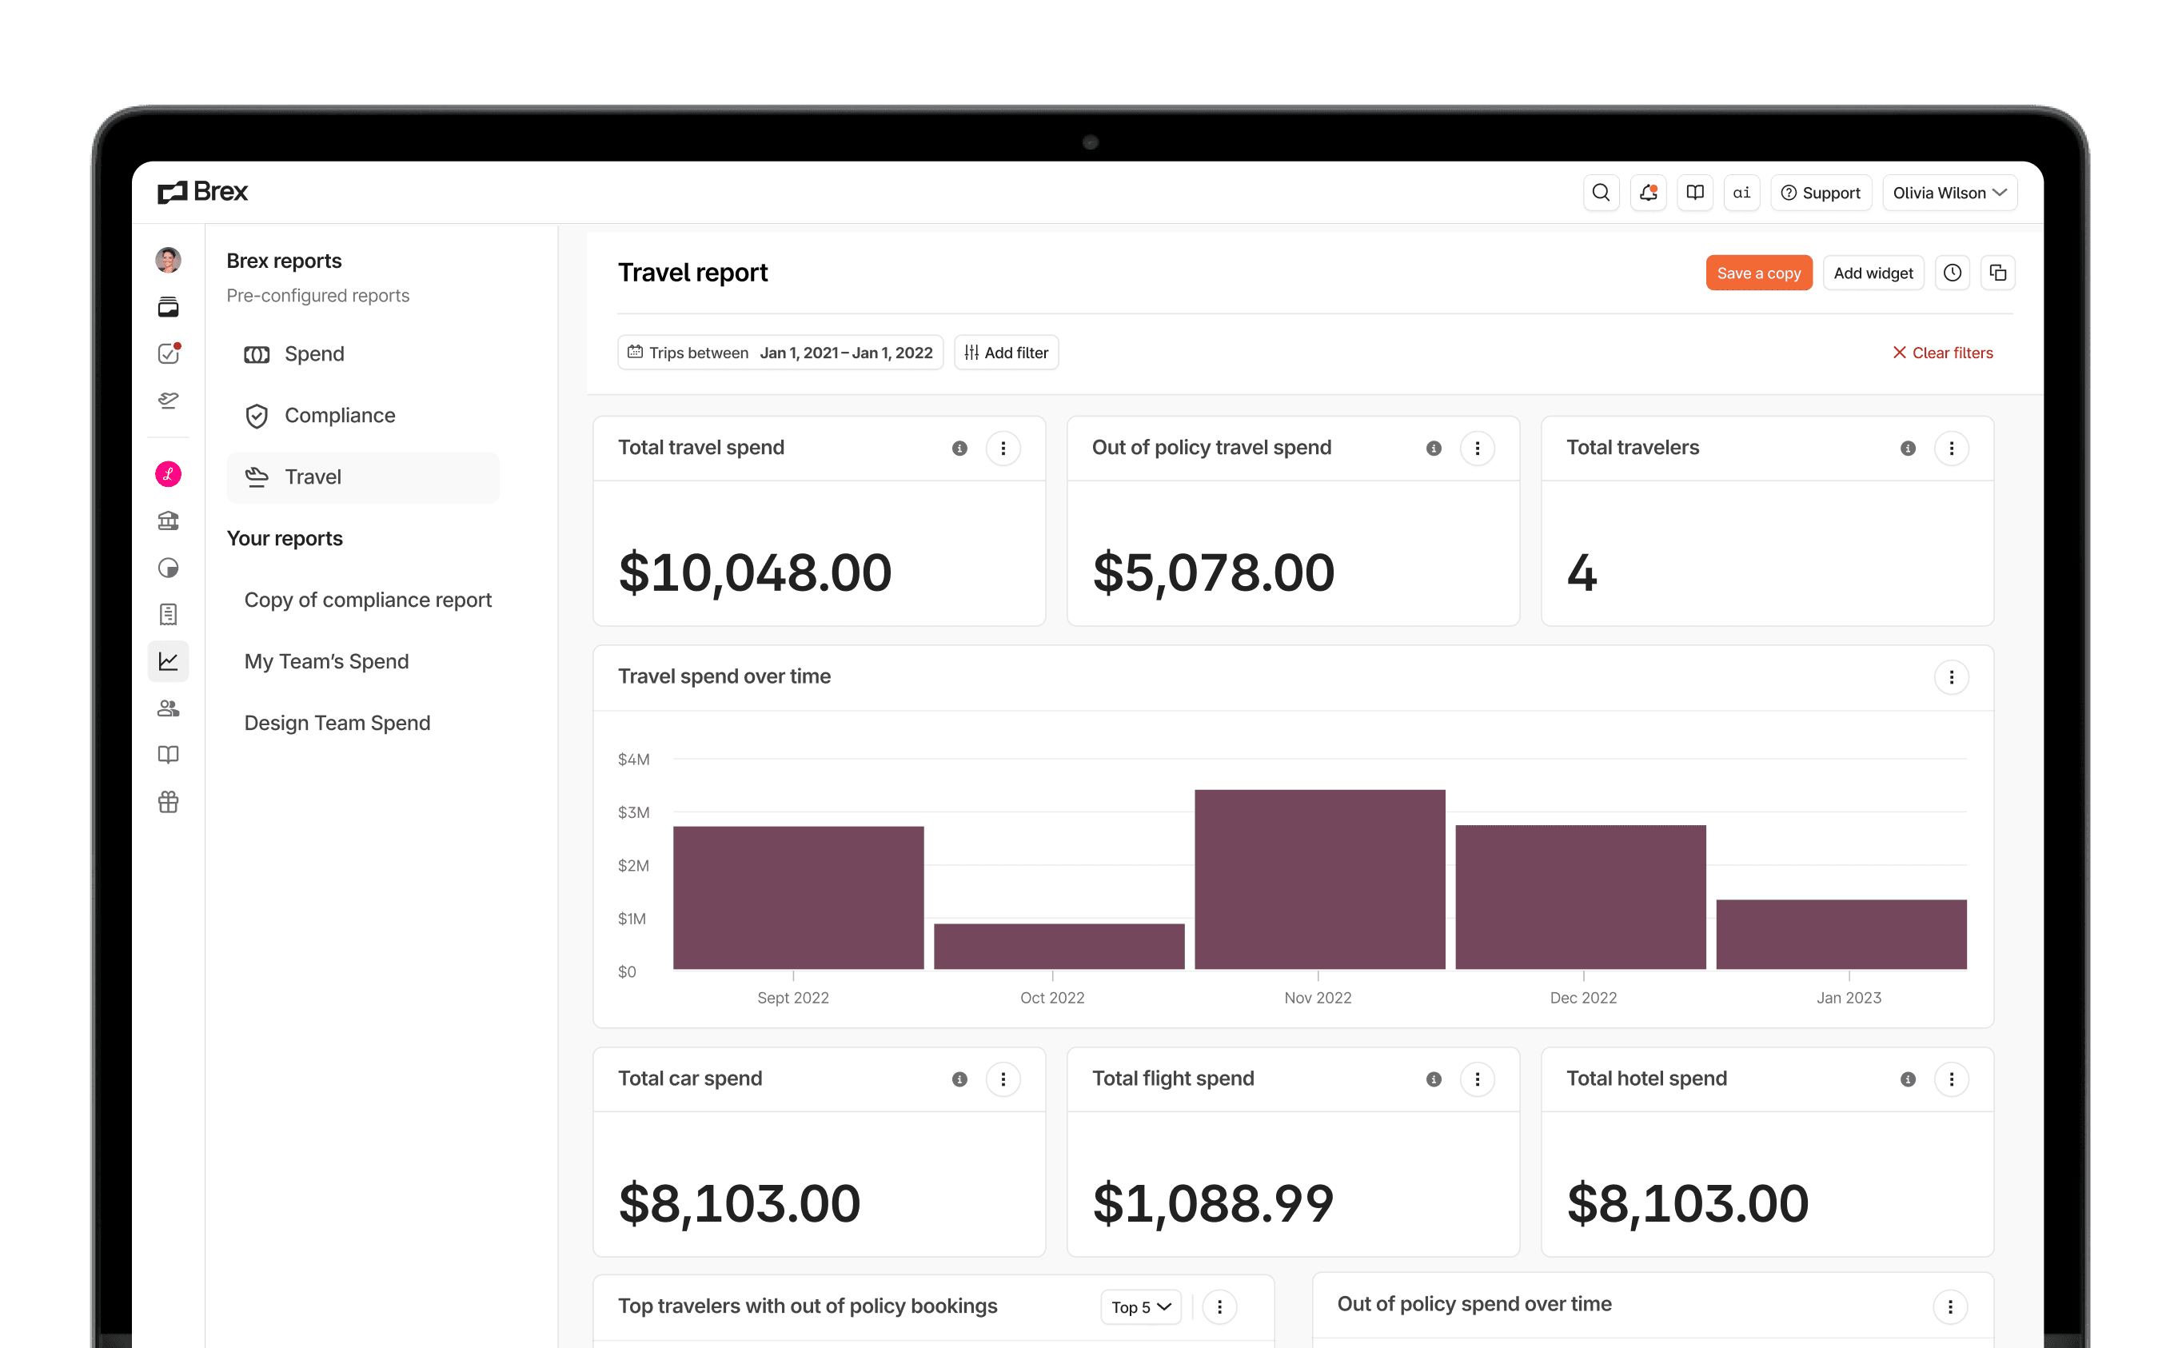
Task: Open notifications bell icon
Action: (1648, 193)
